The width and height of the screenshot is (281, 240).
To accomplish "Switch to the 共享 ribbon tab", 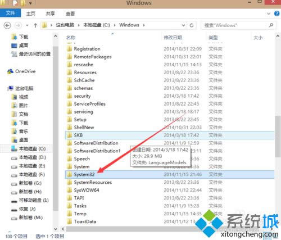I will tap(50, 13).
